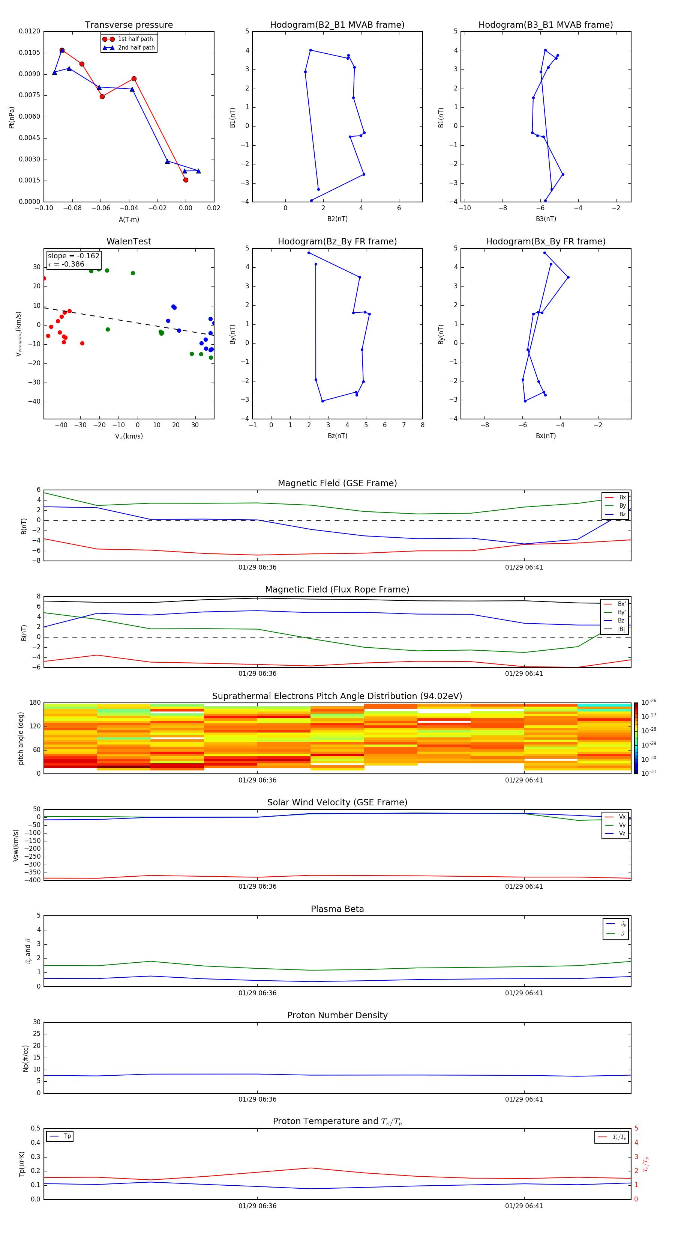Click the 'Bx(nT)' axis label

(546, 436)
